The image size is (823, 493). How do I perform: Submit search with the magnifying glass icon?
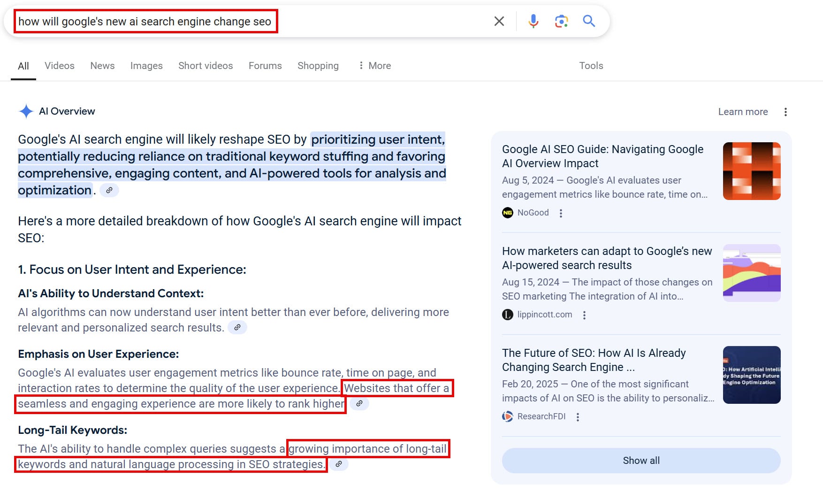tap(589, 21)
